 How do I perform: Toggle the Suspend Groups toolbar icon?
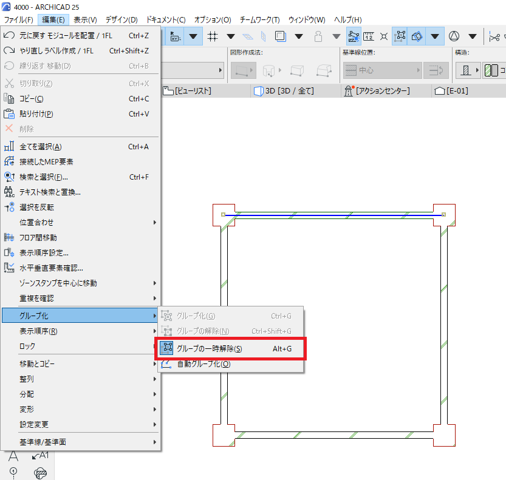[x=400, y=36]
